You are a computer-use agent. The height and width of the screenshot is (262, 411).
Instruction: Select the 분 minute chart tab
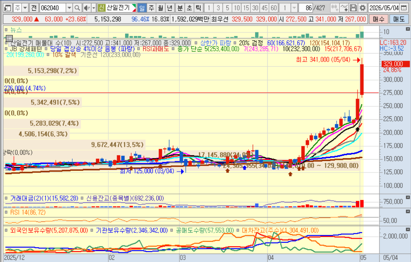point(180,8)
